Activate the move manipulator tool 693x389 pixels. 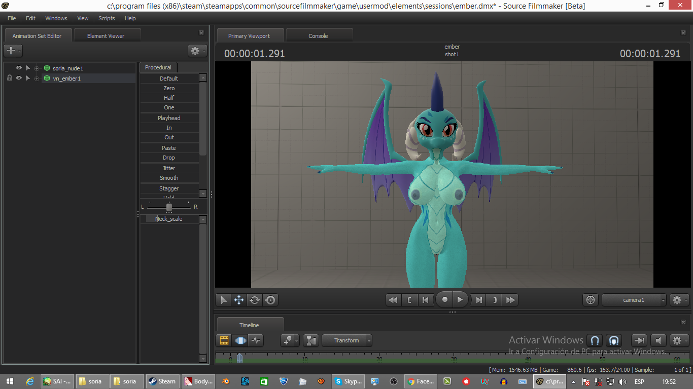(x=239, y=300)
